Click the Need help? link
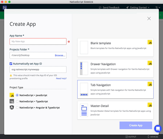This screenshot has height=139, width=163. 61,78
